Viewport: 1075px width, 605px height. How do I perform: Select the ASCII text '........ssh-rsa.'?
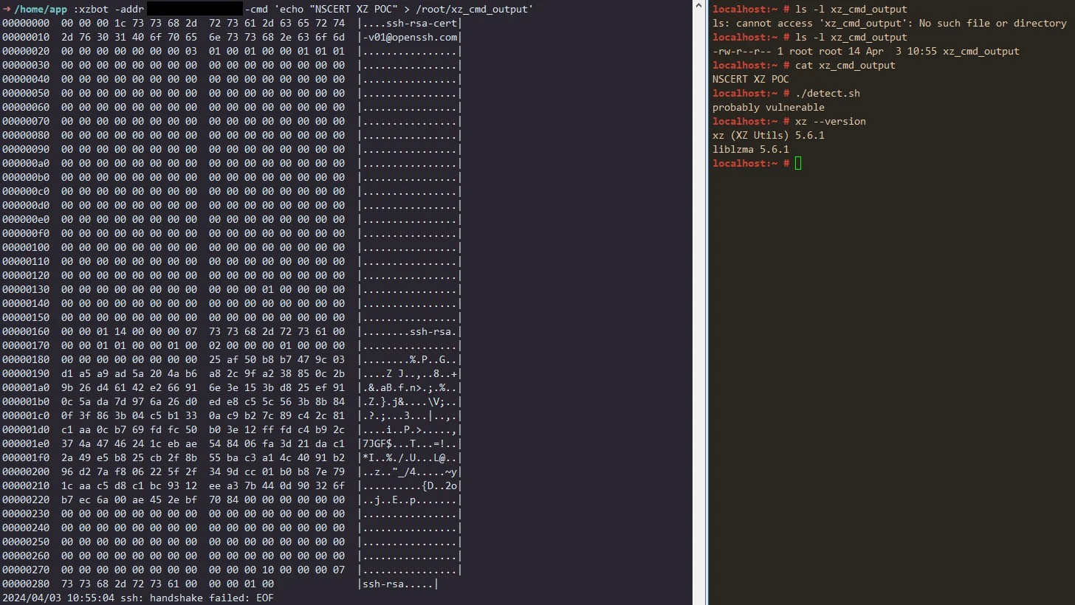[x=410, y=331]
